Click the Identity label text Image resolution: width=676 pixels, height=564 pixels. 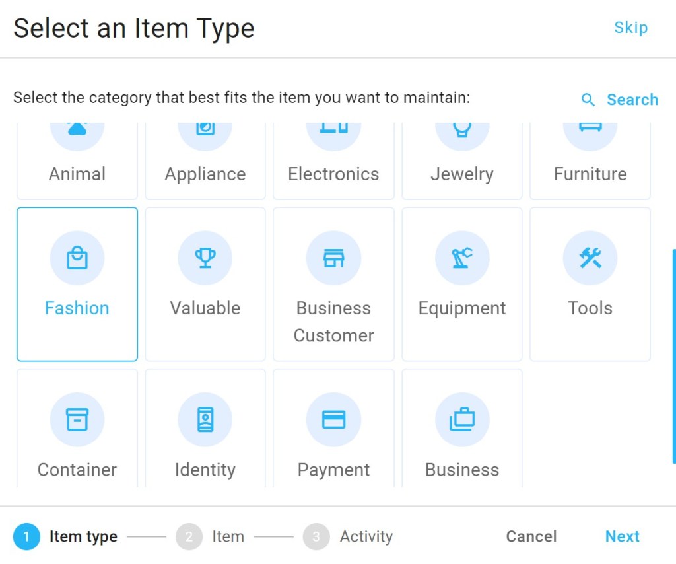point(205,470)
